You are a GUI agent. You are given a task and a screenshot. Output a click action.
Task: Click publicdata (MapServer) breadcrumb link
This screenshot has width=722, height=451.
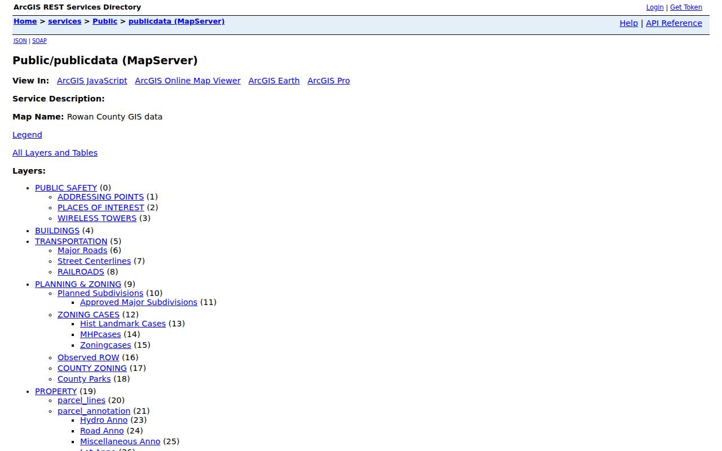(x=177, y=21)
